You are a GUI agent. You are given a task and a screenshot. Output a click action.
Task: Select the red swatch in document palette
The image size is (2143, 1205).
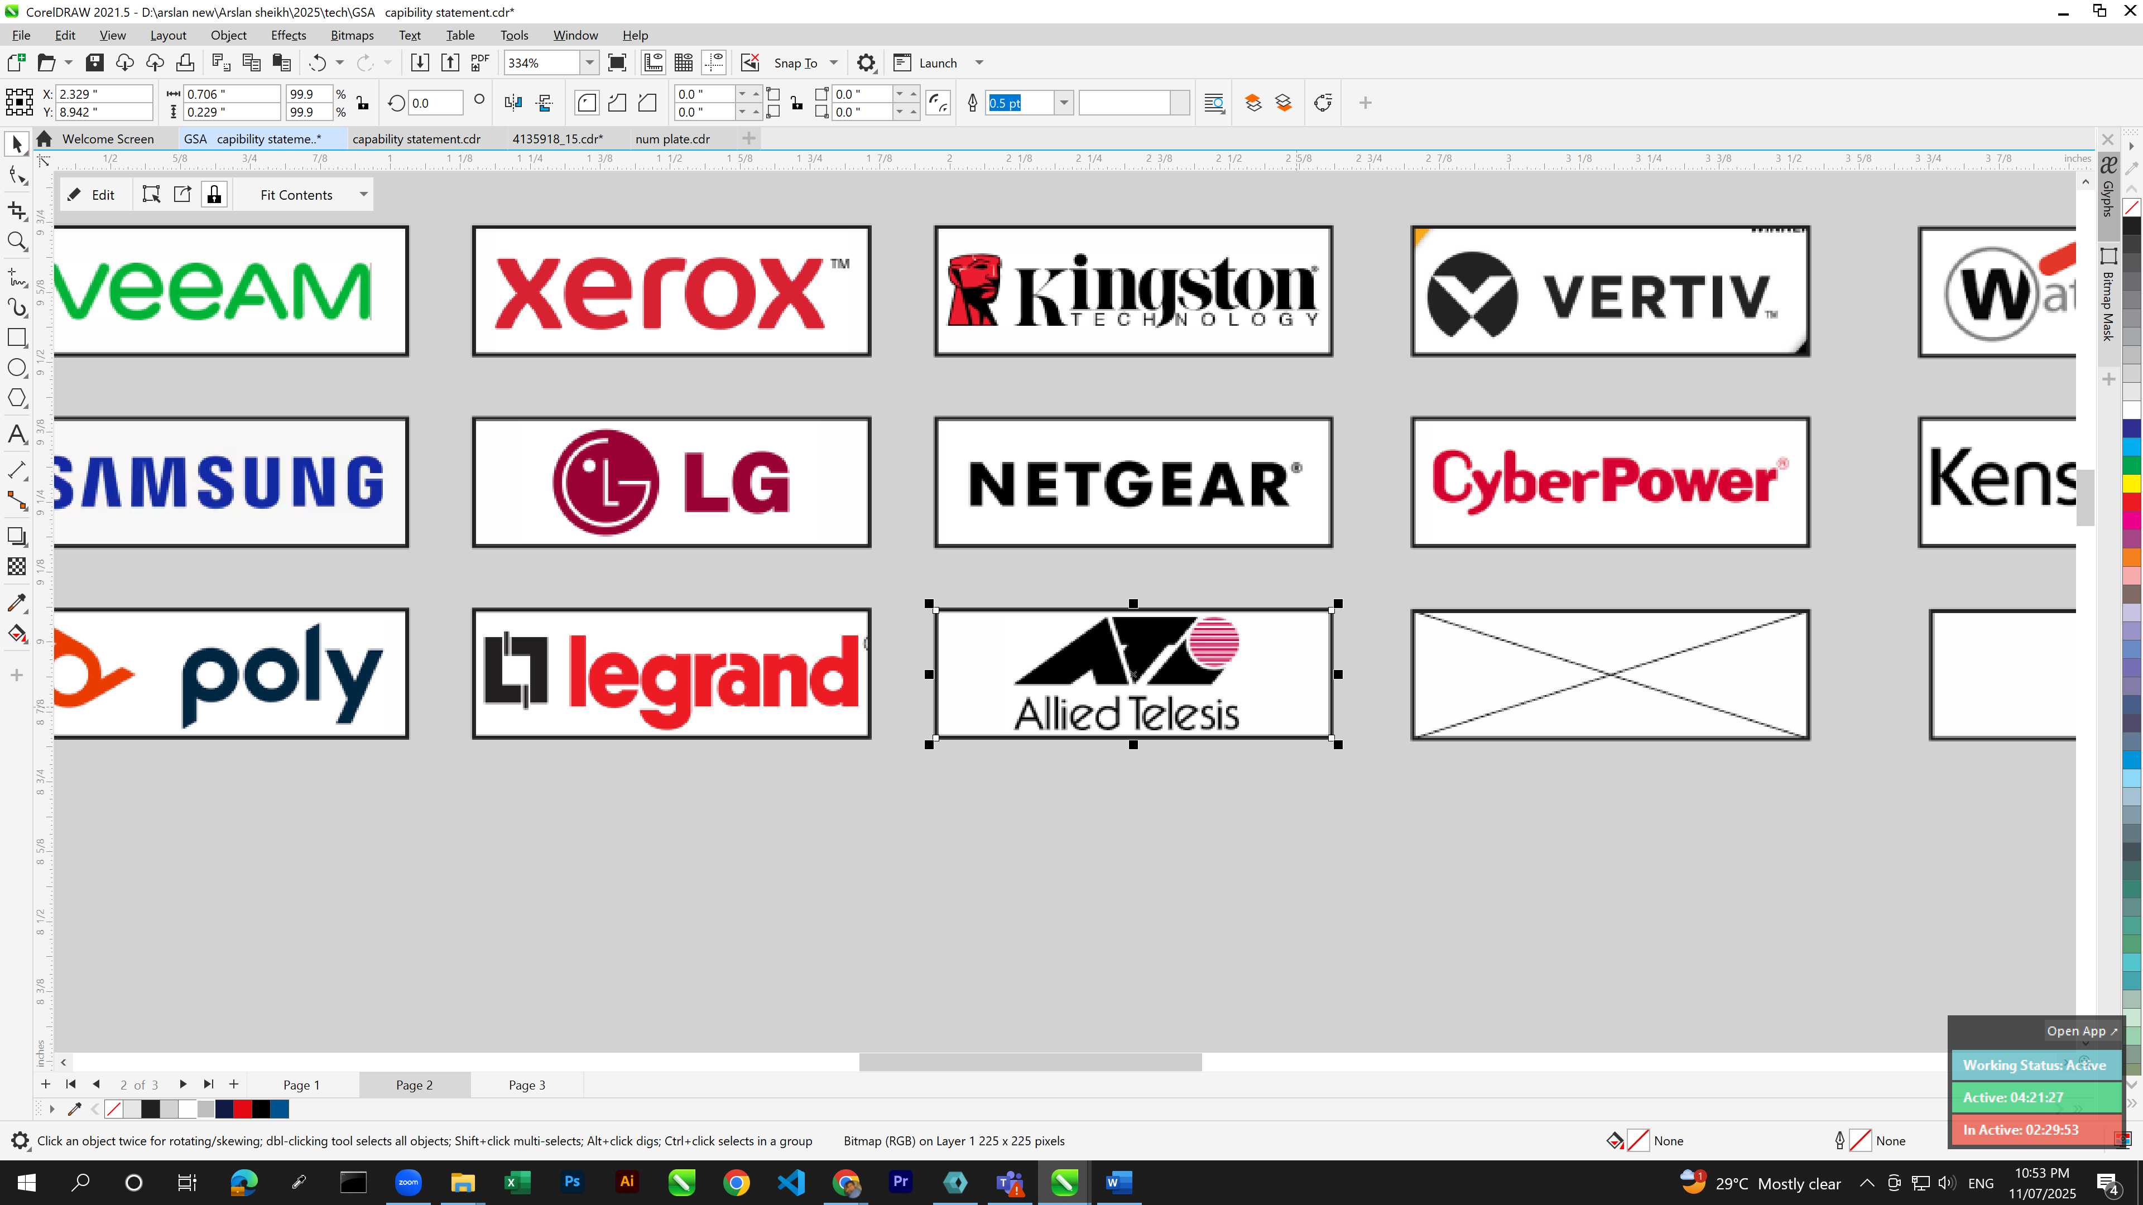point(242,1108)
